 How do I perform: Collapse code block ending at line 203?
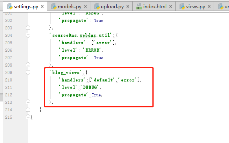pyautogui.click(x=28, y=28)
